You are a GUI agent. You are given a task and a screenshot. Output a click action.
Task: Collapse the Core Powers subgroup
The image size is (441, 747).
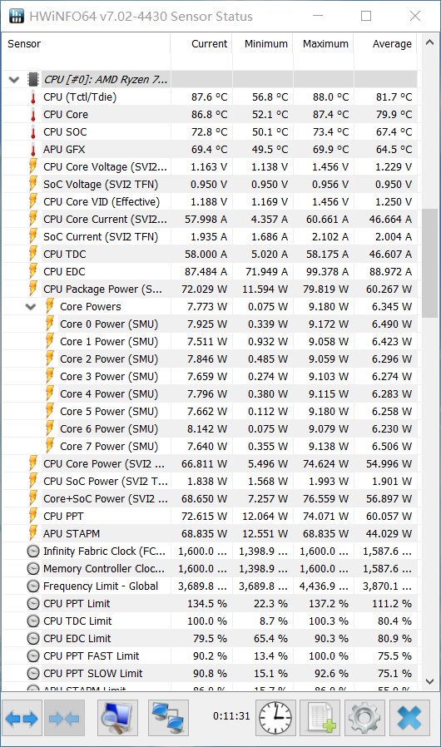[31, 307]
